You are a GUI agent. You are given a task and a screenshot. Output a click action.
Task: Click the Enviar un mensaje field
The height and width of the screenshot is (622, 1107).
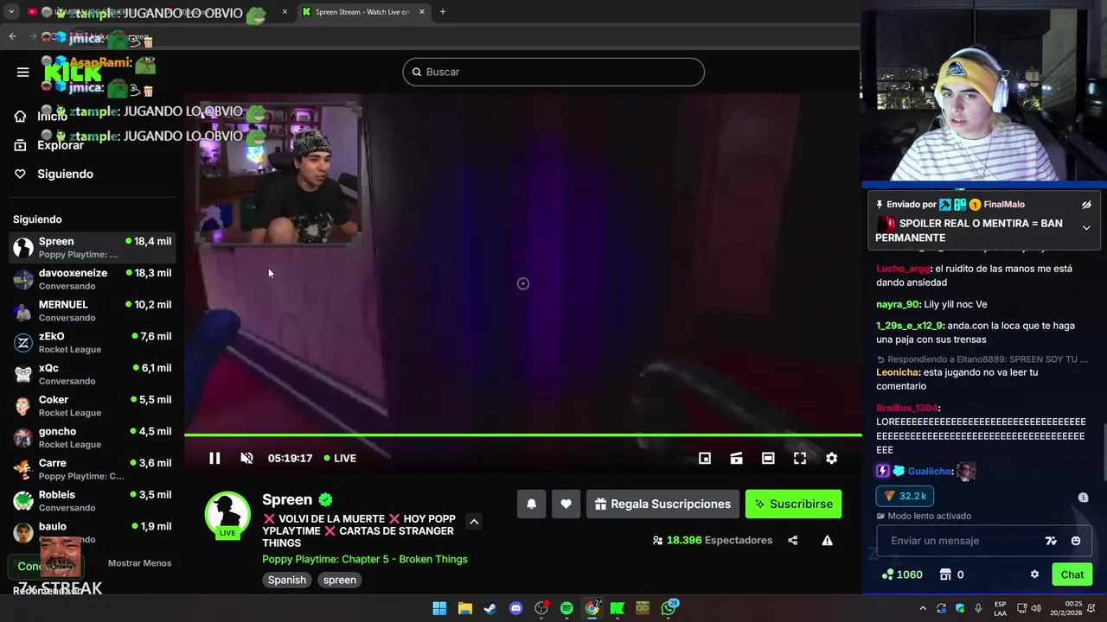[960, 541]
